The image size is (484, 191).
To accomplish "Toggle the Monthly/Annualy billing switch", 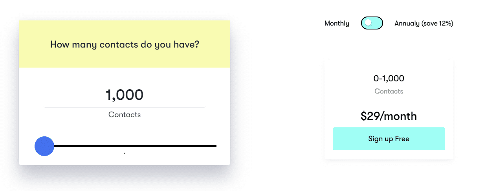I will pyautogui.click(x=372, y=23).
